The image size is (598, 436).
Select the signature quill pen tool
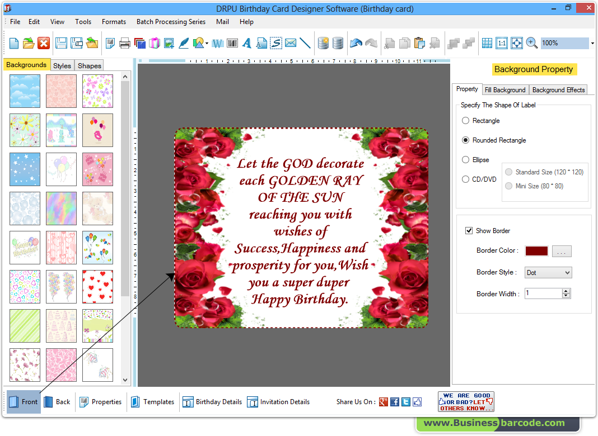point(184,44)
